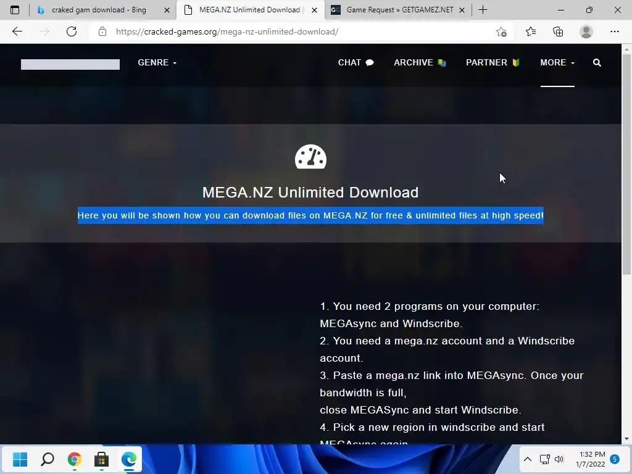Open the tab actions menu icon
Image resolution: width=632 pixels, height=474 pixels.
click(x=15, y=10)
